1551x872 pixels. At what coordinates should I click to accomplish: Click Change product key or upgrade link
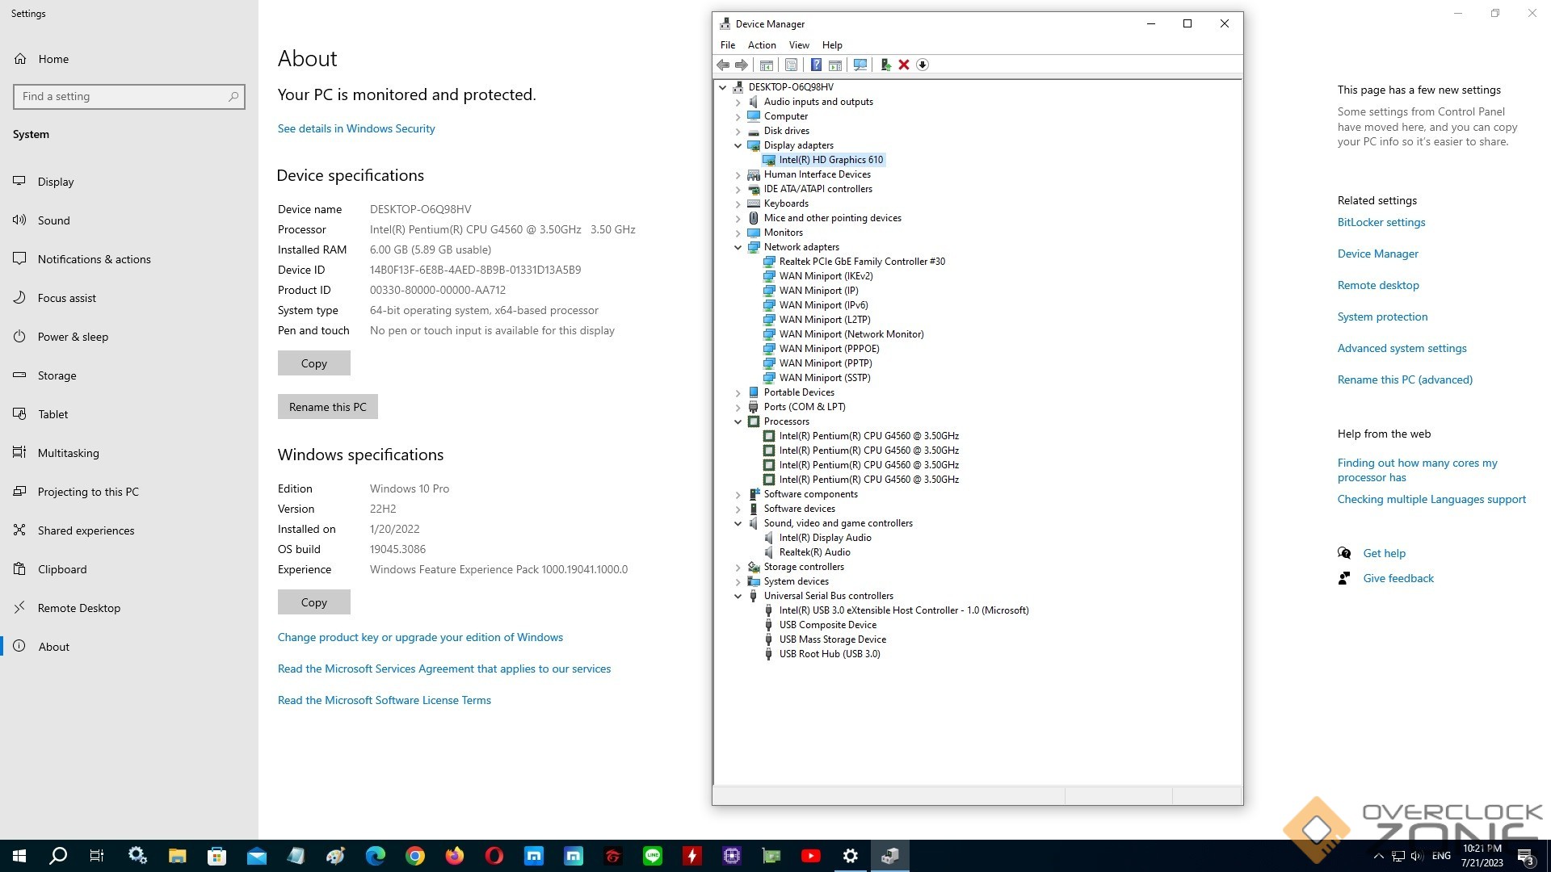[420, 637]
